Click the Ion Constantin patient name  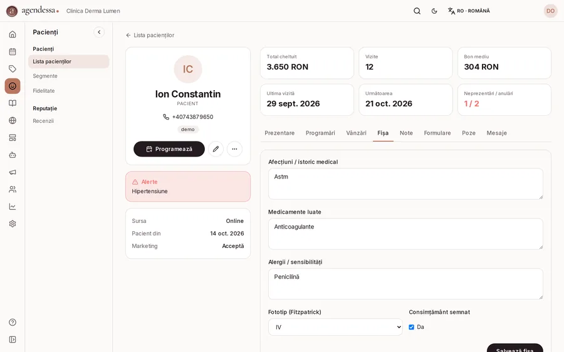(x=188, y=94)
